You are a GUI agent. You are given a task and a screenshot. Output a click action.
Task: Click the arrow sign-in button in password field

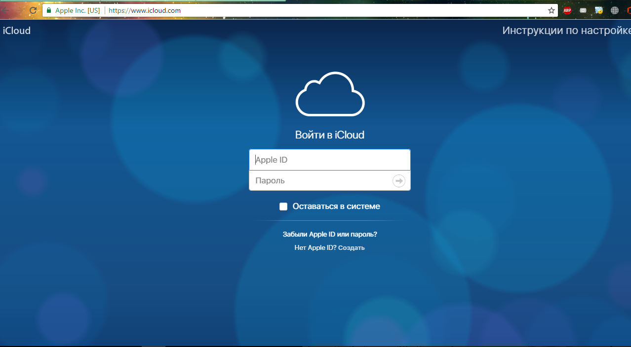399,181
